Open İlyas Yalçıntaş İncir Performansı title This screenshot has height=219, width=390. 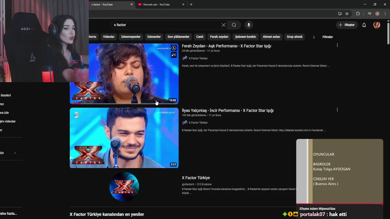pyautogui.click(x=228, y=110)
